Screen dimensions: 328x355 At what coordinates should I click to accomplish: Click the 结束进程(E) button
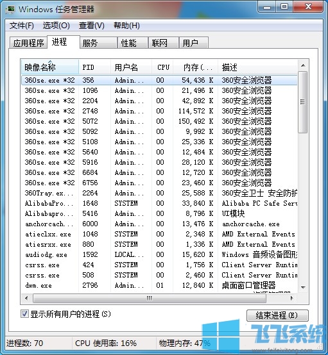coord(277,315)
